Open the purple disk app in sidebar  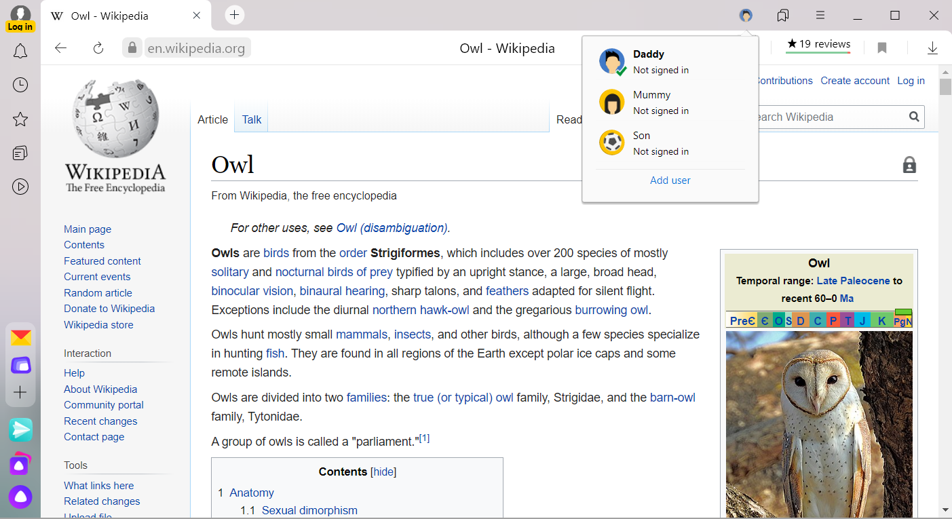(20, 366)
